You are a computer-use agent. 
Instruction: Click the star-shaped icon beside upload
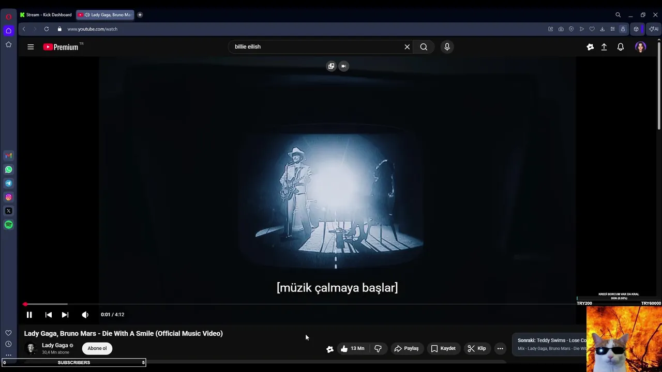[590, 47]
